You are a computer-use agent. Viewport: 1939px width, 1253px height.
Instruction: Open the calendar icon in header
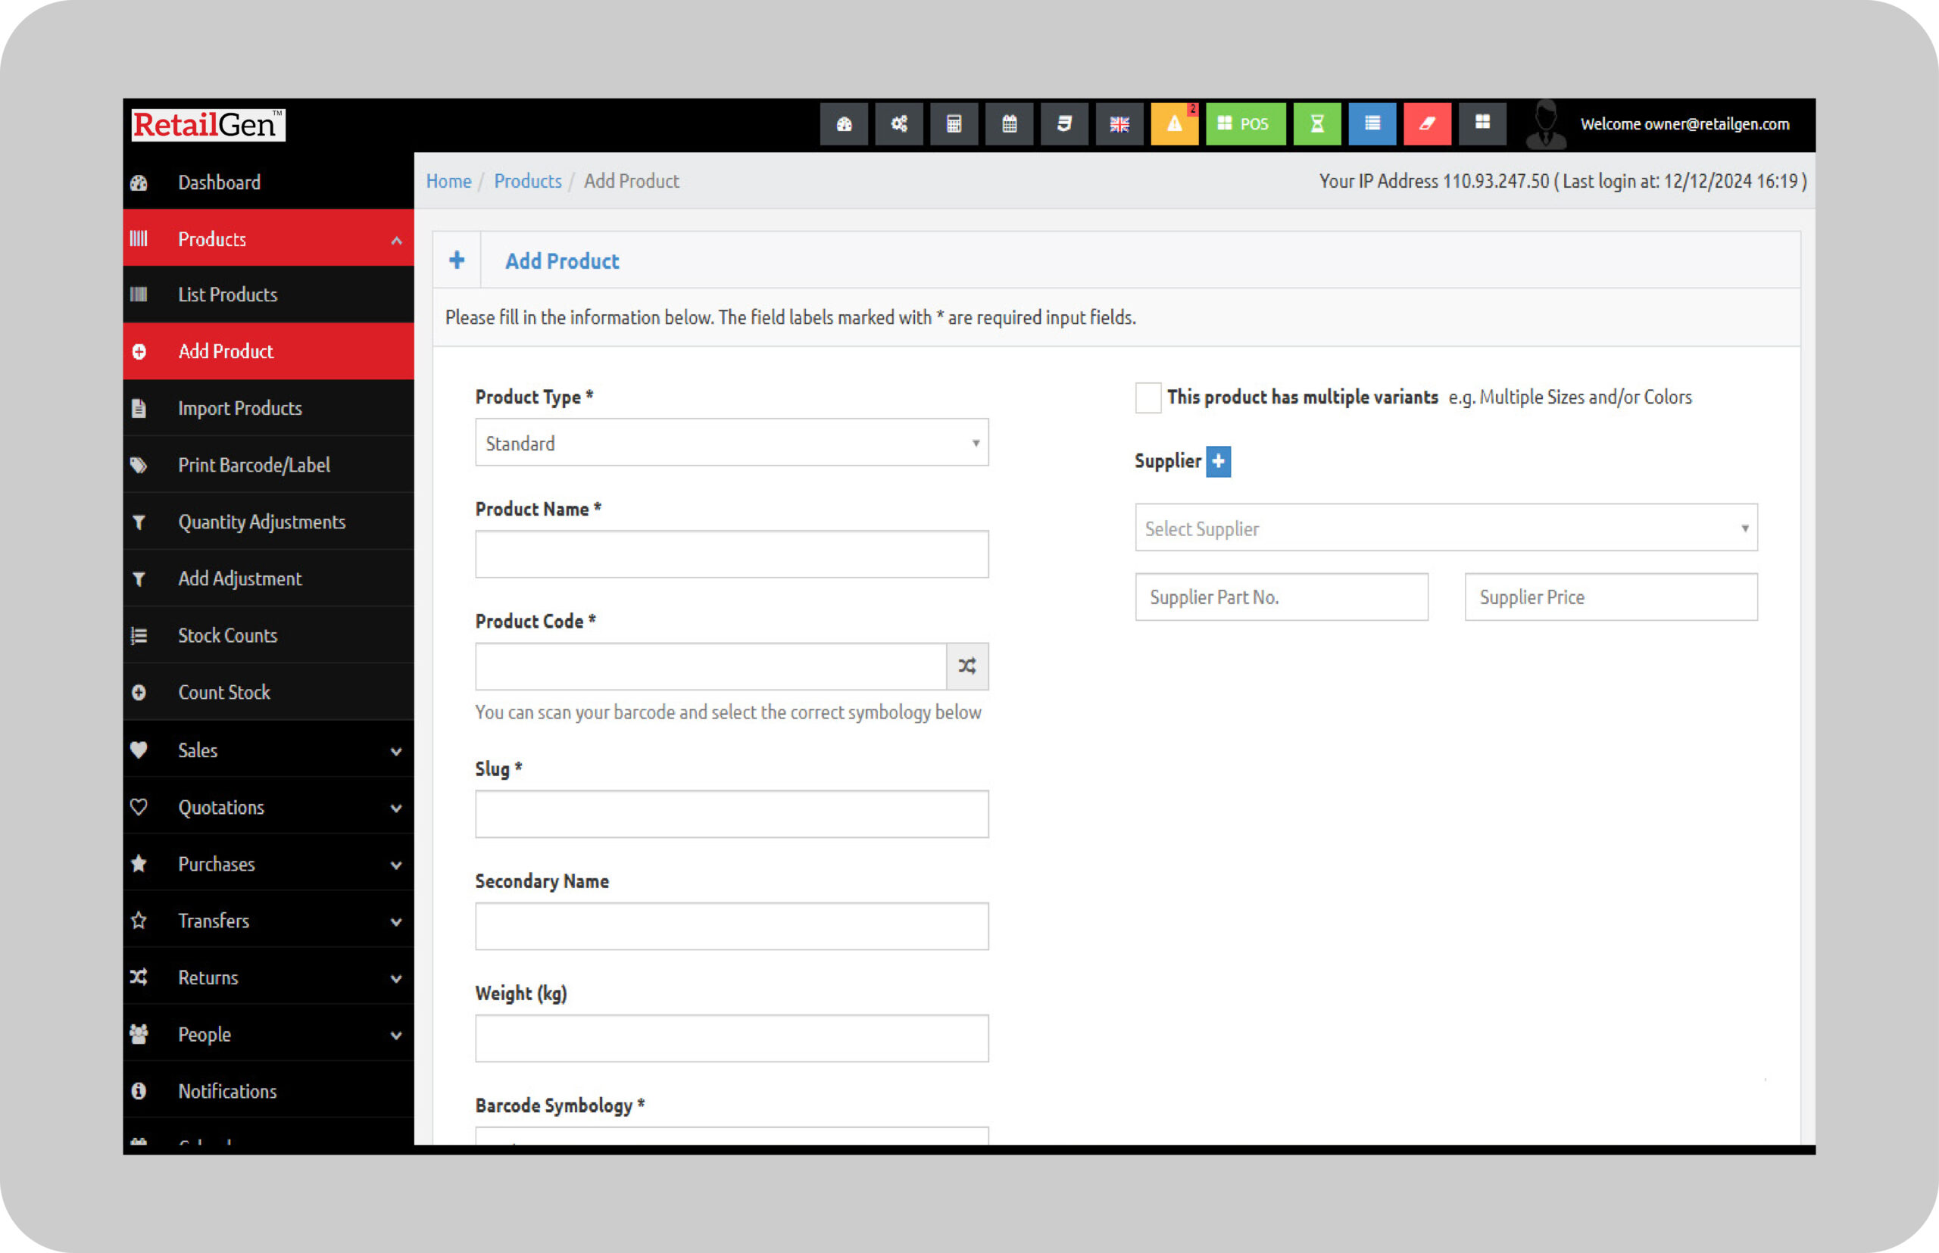(1009, 123)
